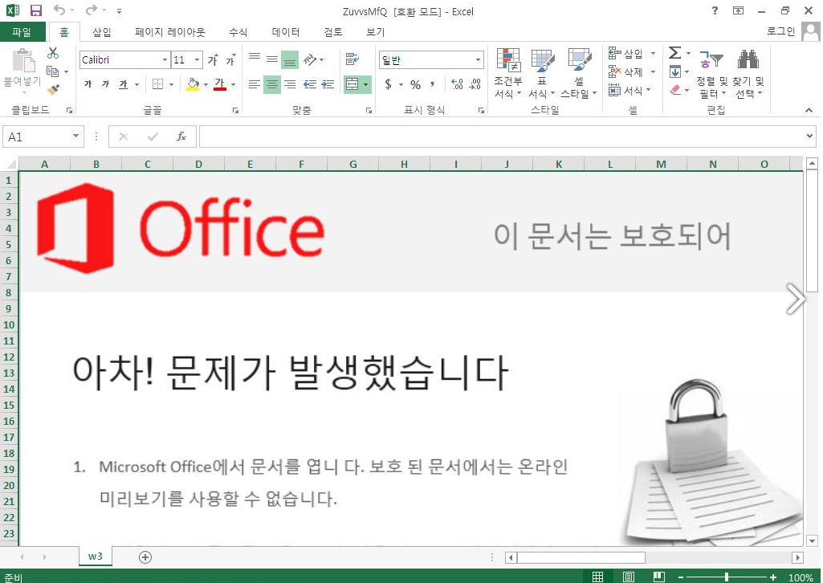Image resolution: width=823 pixels, height=583 pixels.
Task: Activate the Format Painter brush
Action: pyautogui.click(x=52, y=90)
